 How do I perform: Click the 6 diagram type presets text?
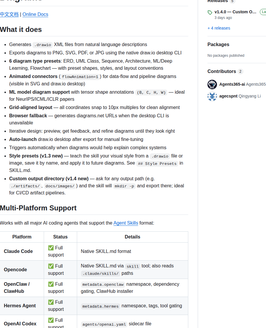click(35, 61)
